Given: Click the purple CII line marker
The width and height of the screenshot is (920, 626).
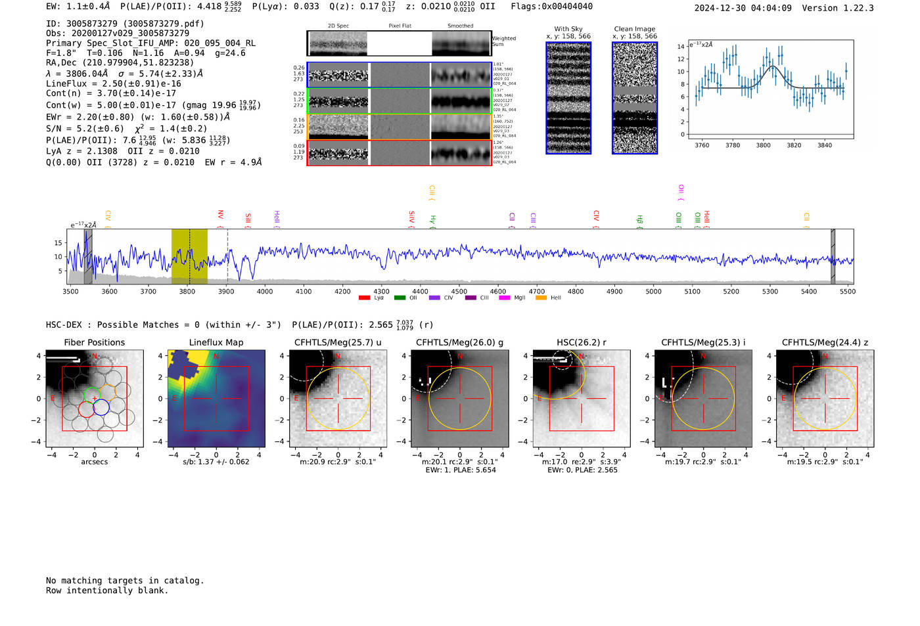Looking at the screenshot, I should (512, 220).
